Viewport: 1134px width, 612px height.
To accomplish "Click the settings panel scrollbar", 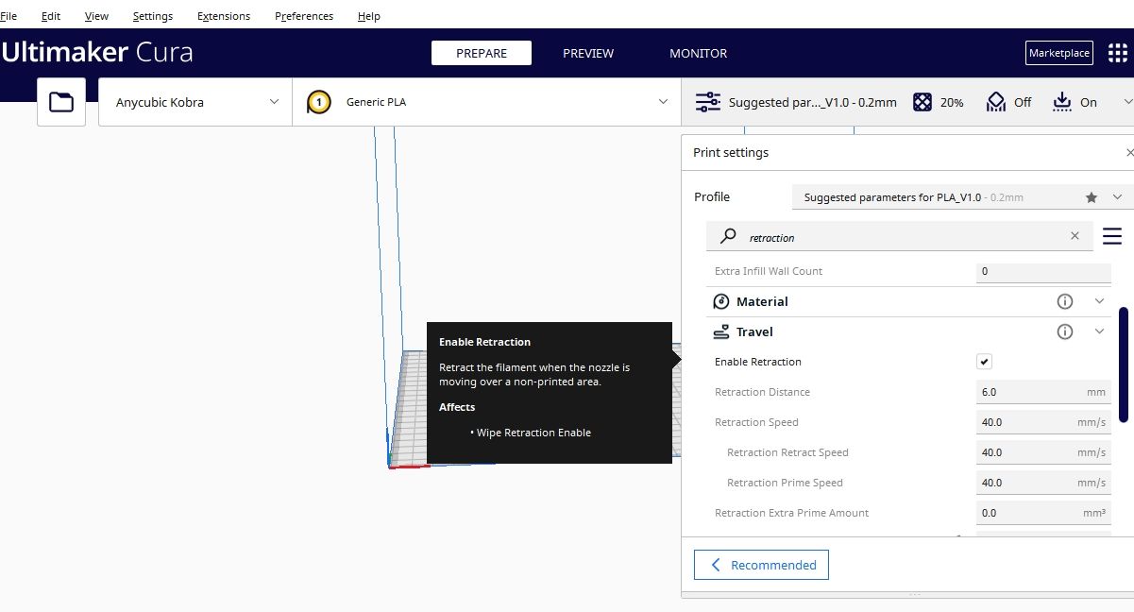I will coord(1124,364).
